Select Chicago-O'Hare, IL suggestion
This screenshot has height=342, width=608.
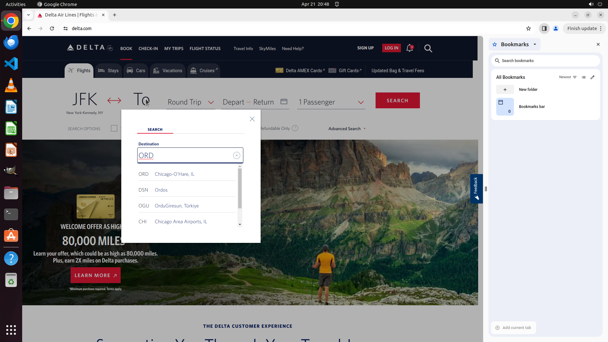coord(174,174)
